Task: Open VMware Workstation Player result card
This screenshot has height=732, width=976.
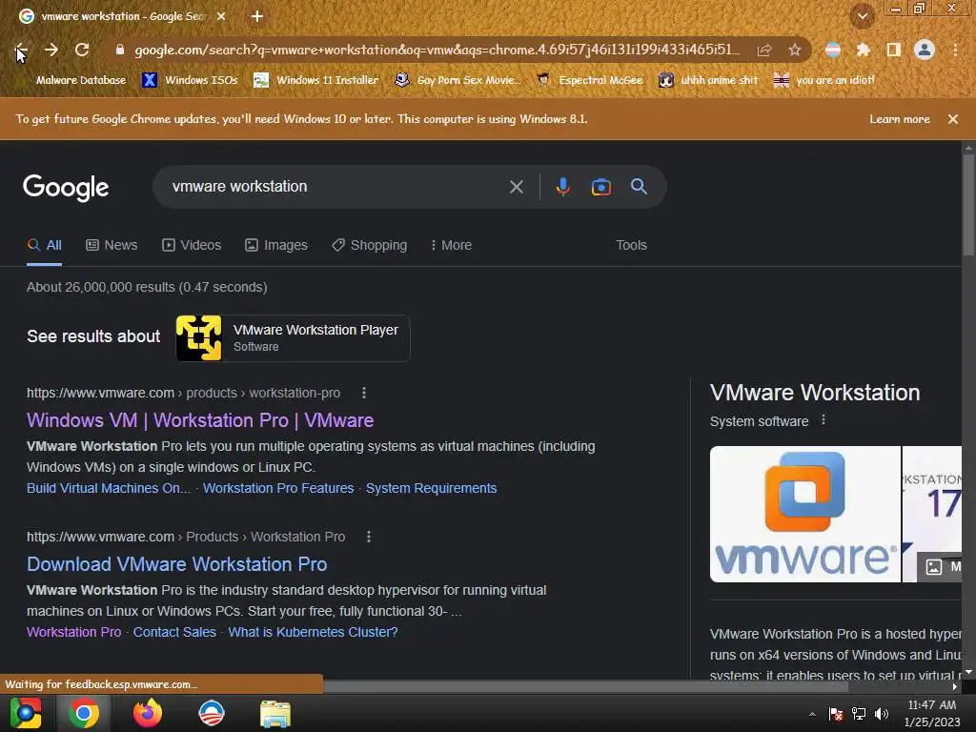Action: click(294, 338)
